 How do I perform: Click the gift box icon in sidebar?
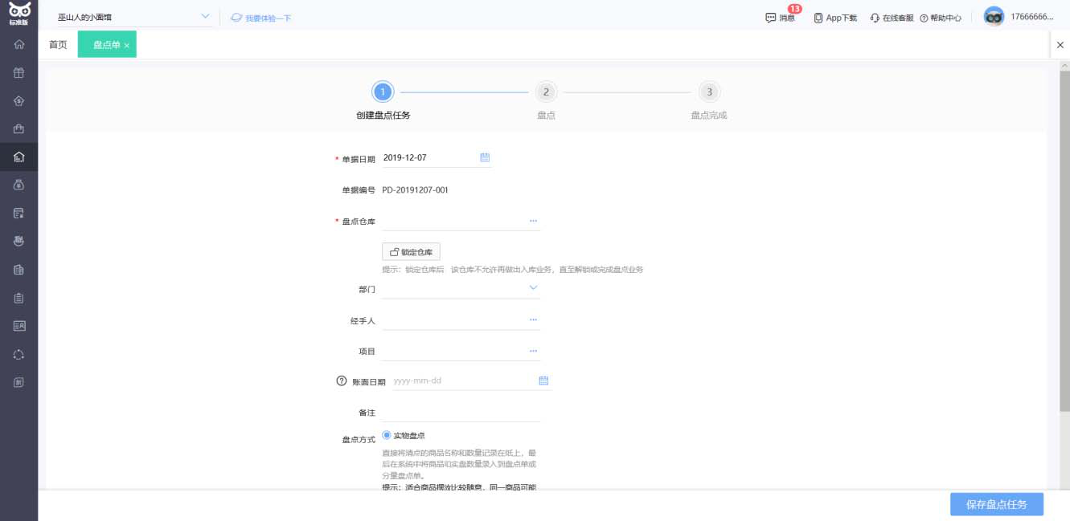(x=18, y=73)
